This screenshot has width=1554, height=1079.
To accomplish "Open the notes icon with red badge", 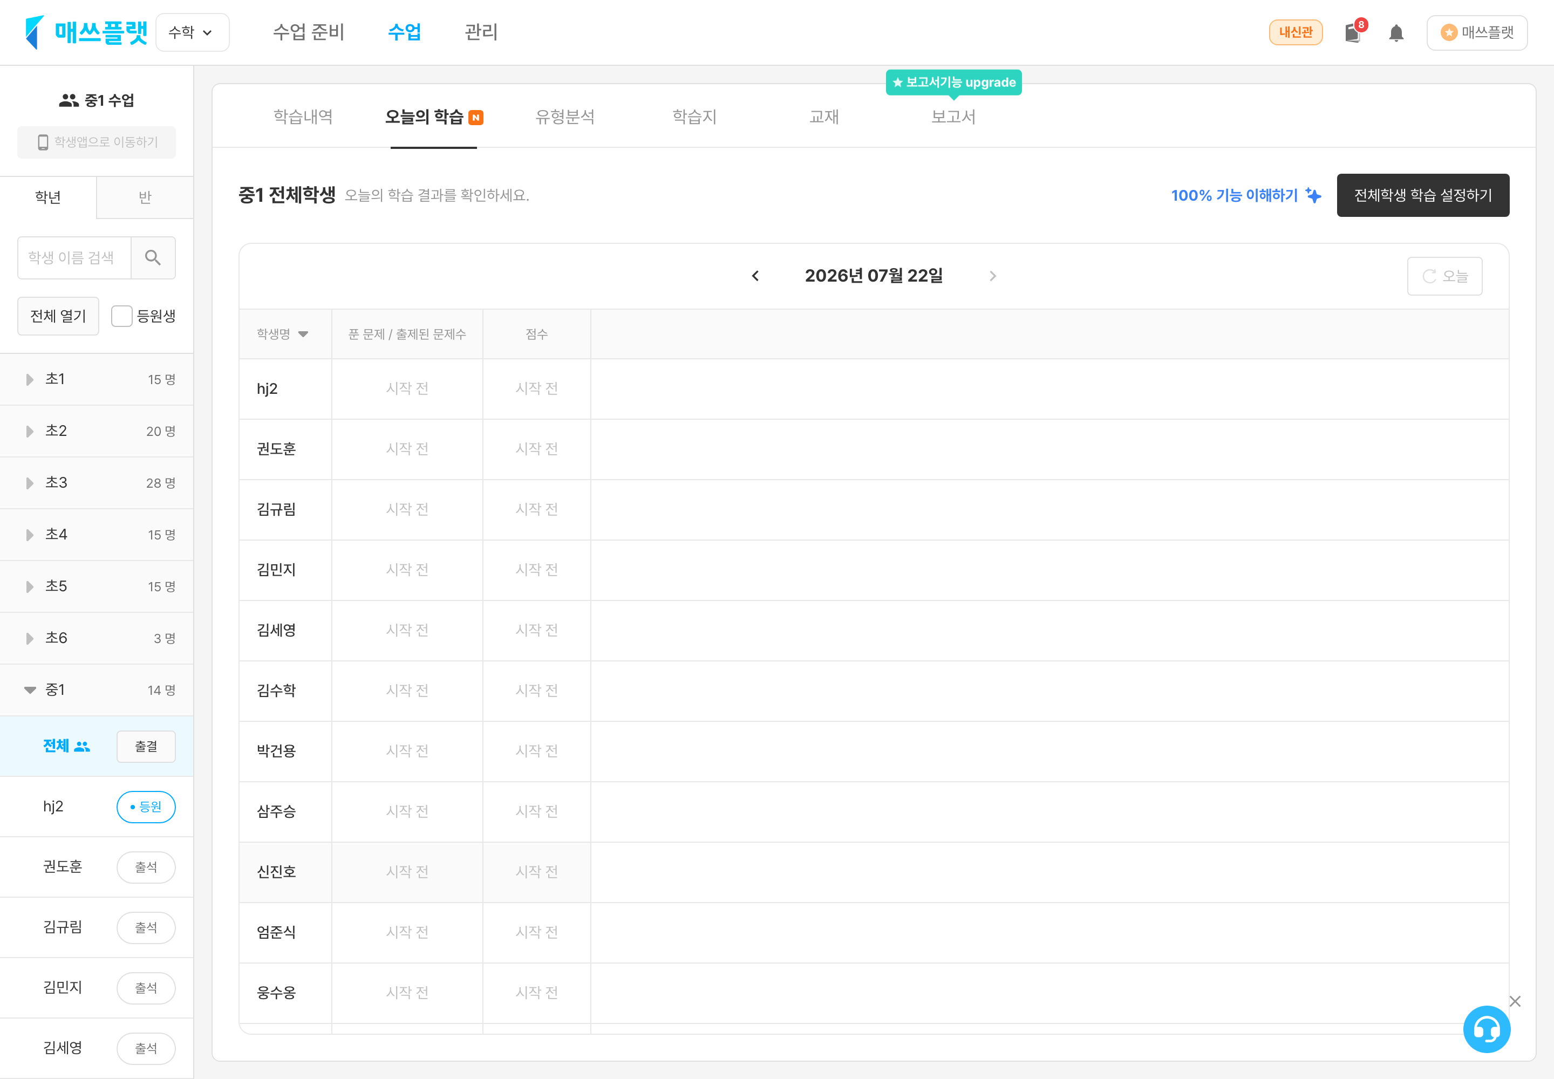I will [1353, 32].
